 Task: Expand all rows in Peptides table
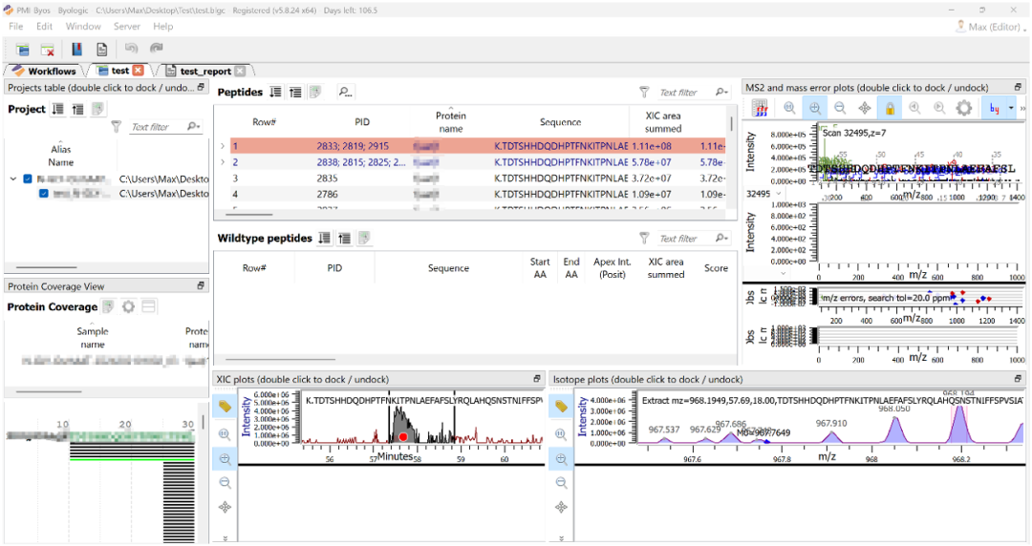[276, 93]
